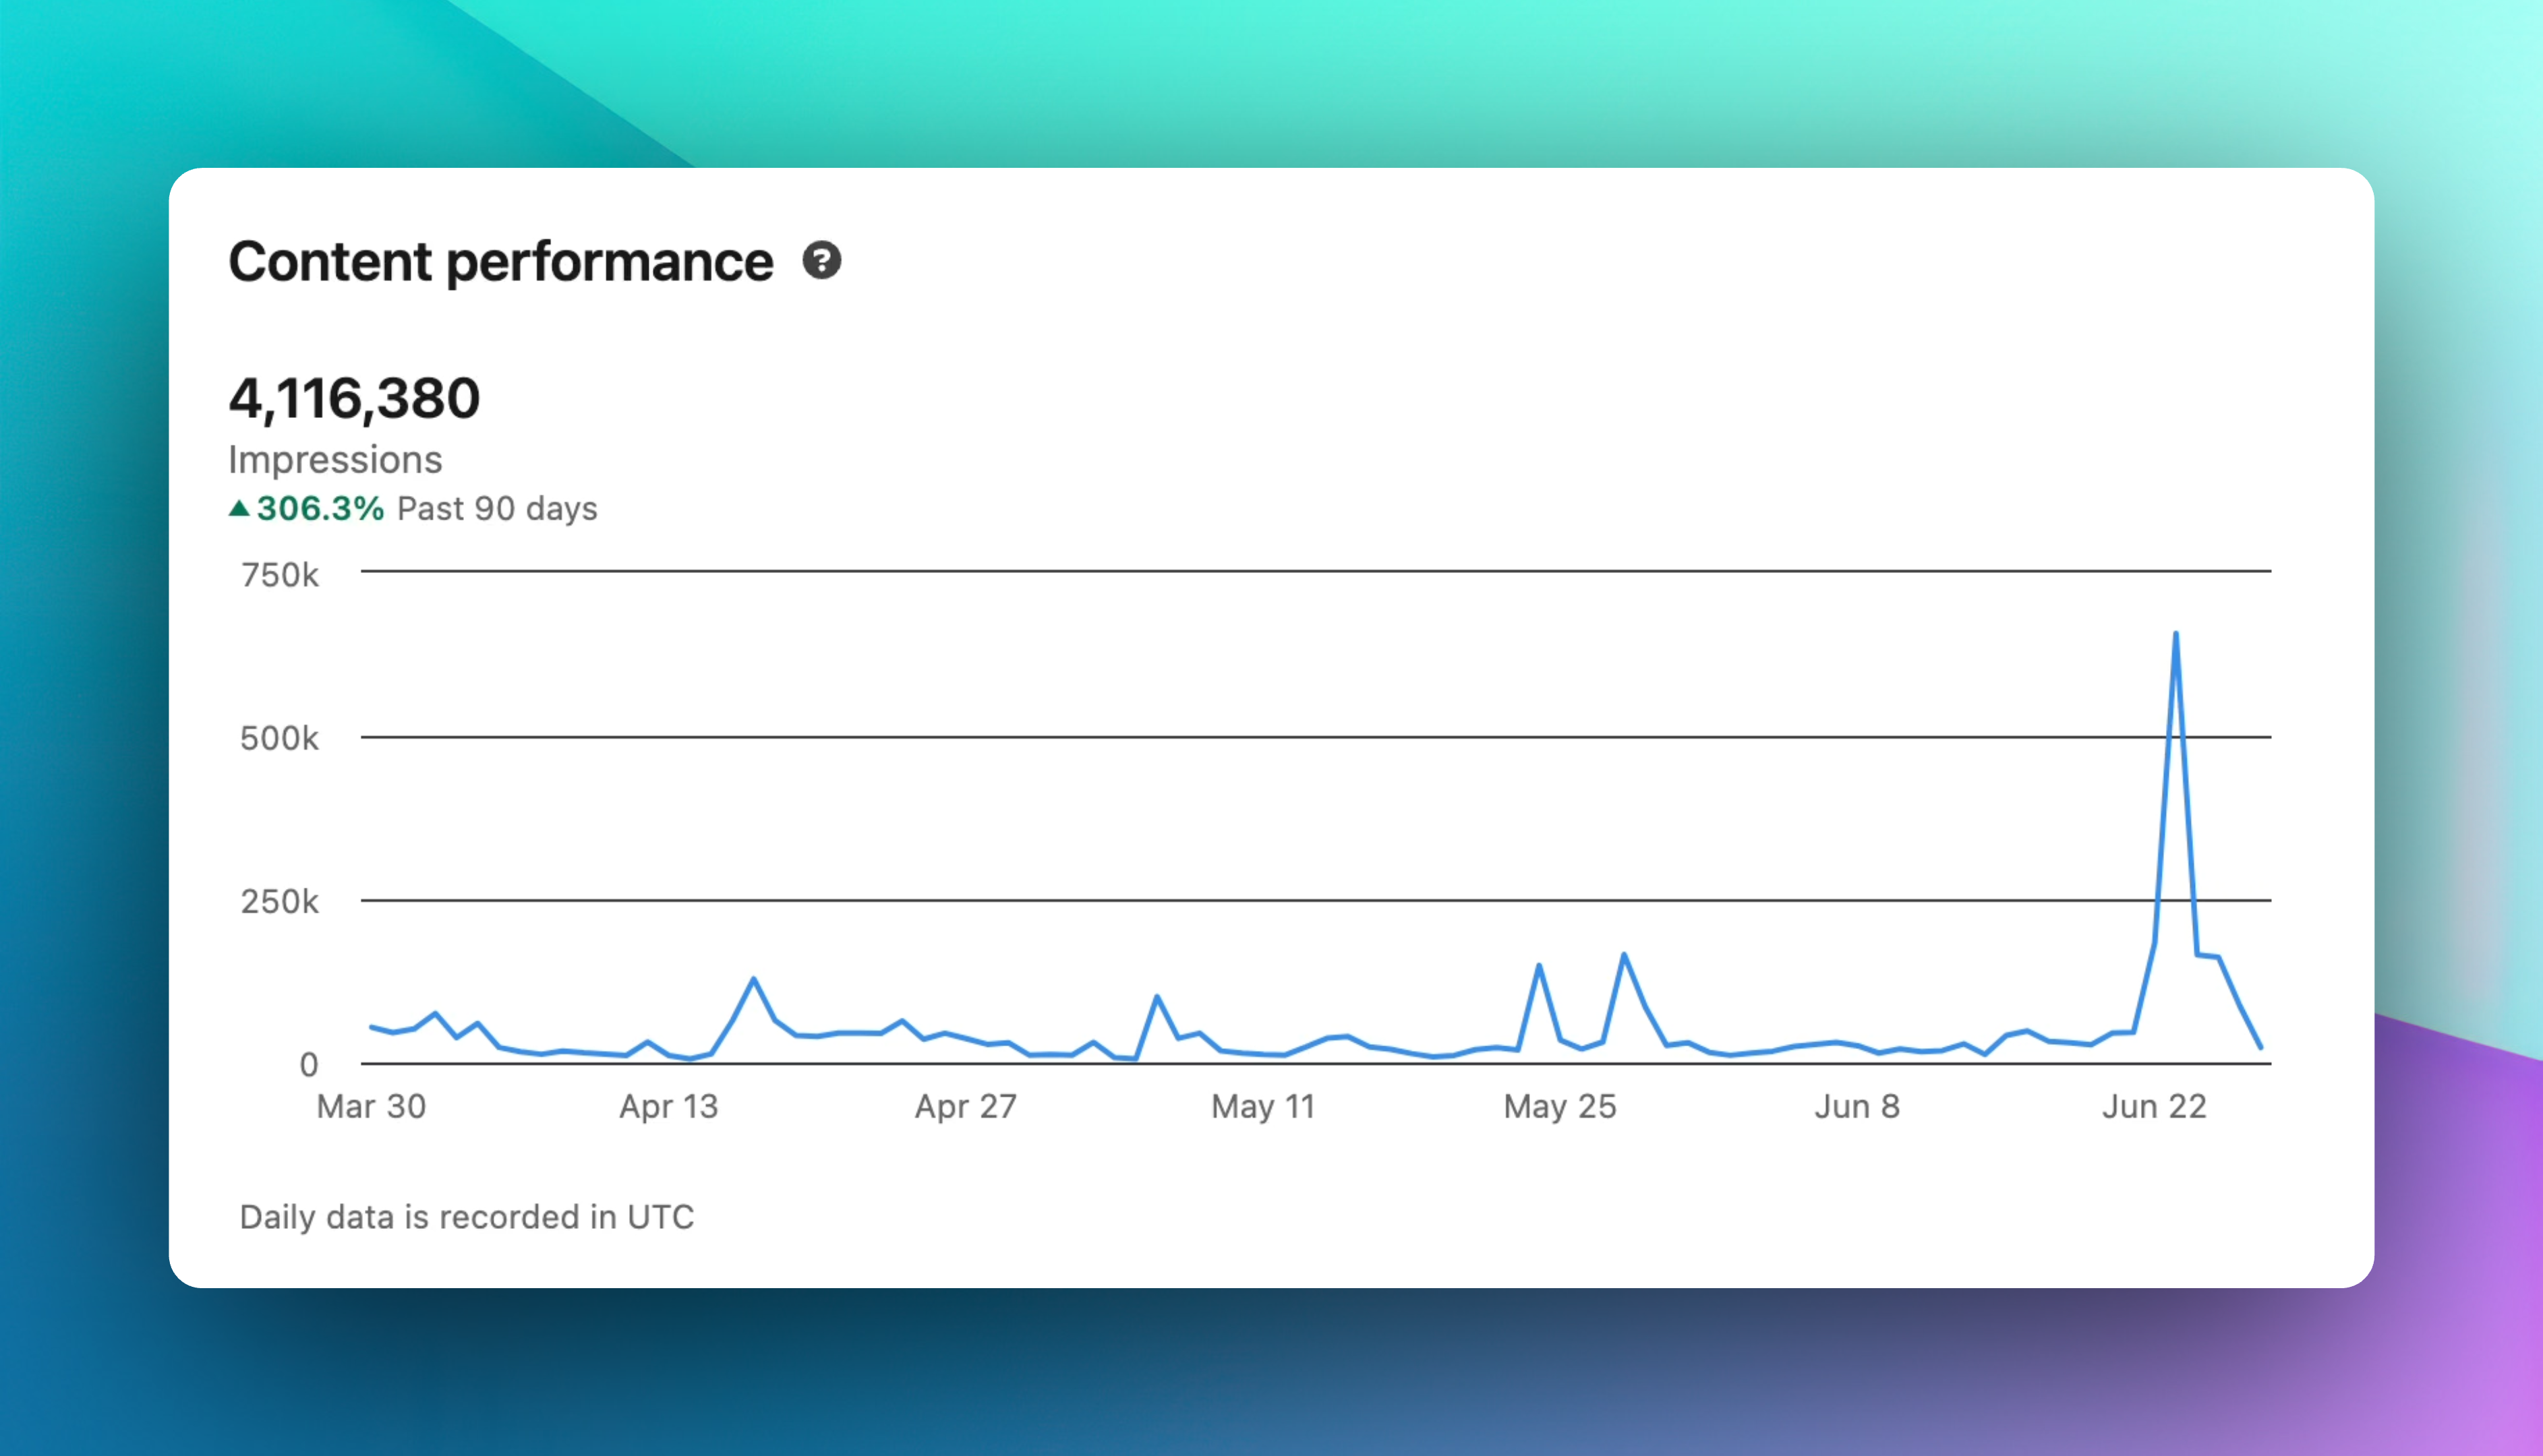The width and height of the screenshot is (2543, 1456).
Task: Click the Content performance heading
Action: pyautogui.click(x=500, y=262)
